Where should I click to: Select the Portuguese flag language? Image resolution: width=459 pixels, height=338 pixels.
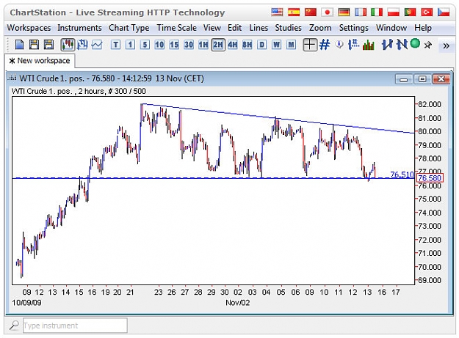tap(410, 12)
